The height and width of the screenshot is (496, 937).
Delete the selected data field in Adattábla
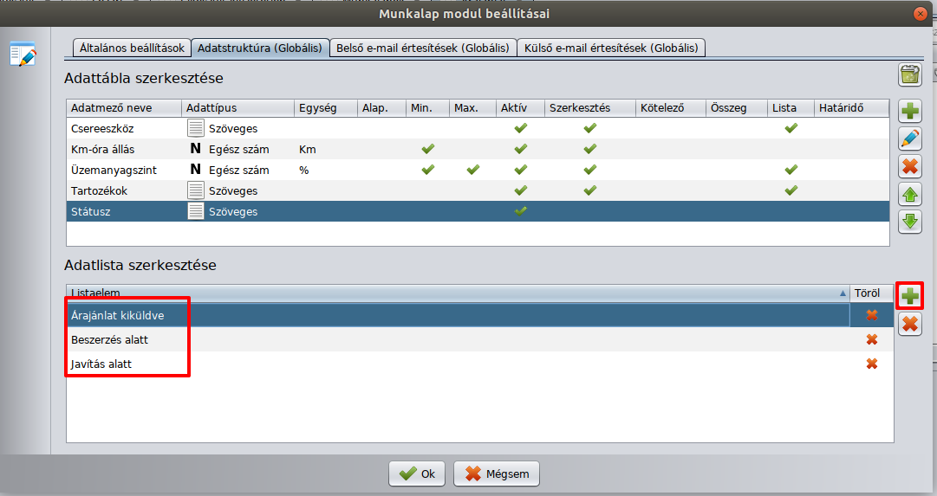click(x=909, y=166)
